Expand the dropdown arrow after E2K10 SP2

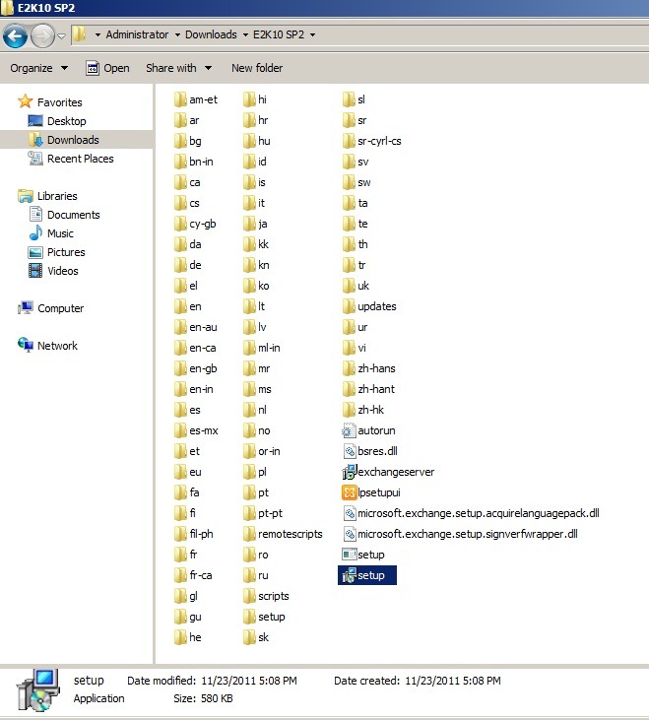[x=313, y=35]
